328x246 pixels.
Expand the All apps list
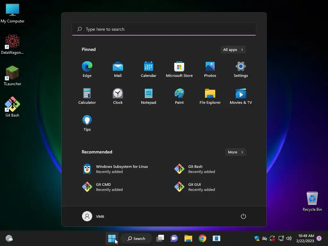coord(233,50)
